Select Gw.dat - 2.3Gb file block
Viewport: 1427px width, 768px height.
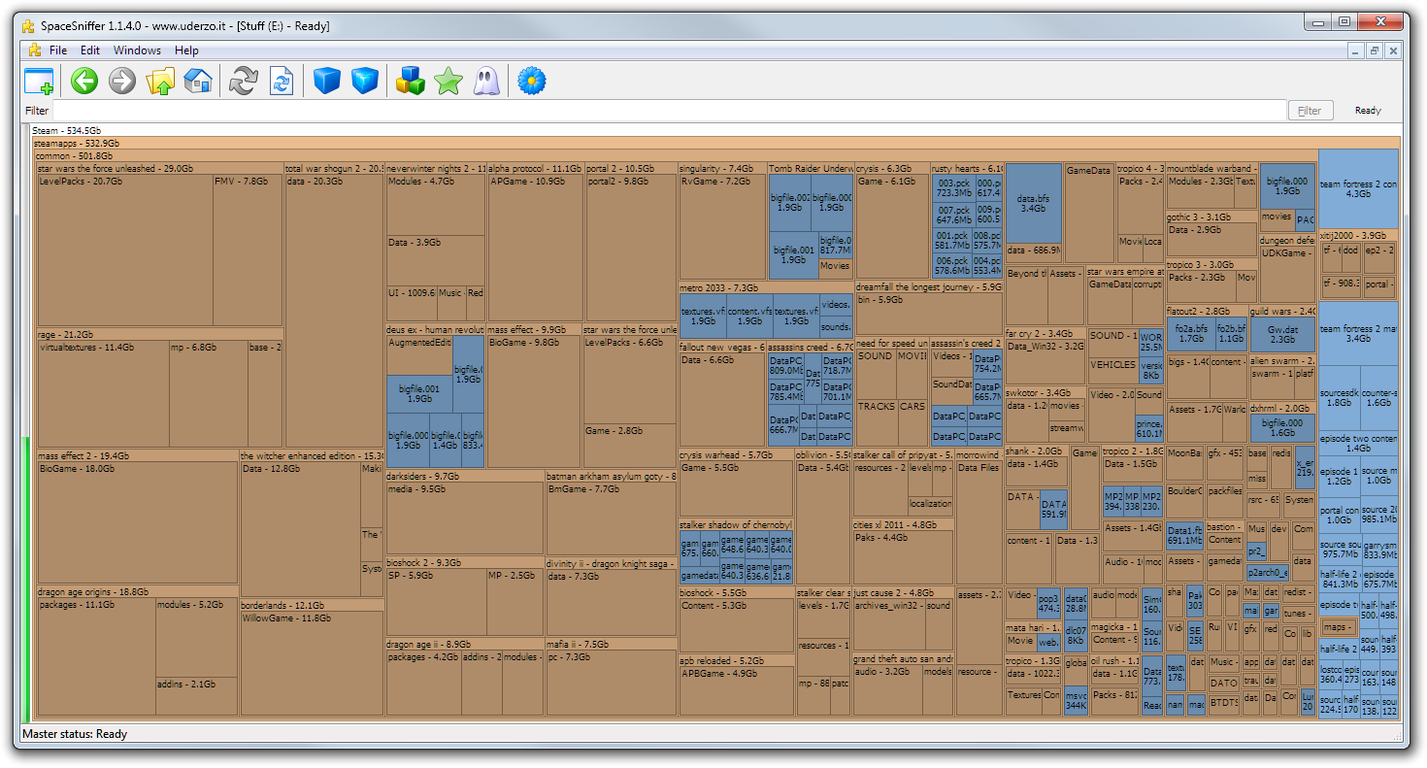click(x=1281, y=334)
